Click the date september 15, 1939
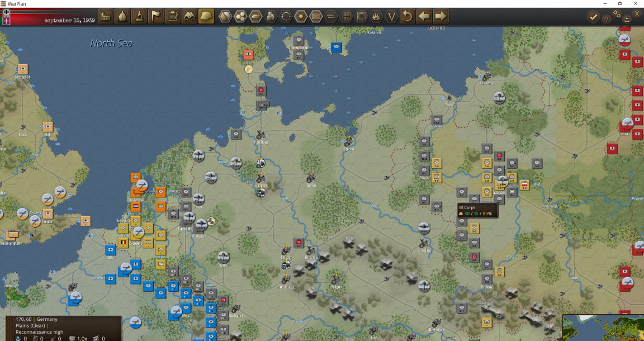The height and width of the screenshot is (341, 644). click(x=70, y=20)
